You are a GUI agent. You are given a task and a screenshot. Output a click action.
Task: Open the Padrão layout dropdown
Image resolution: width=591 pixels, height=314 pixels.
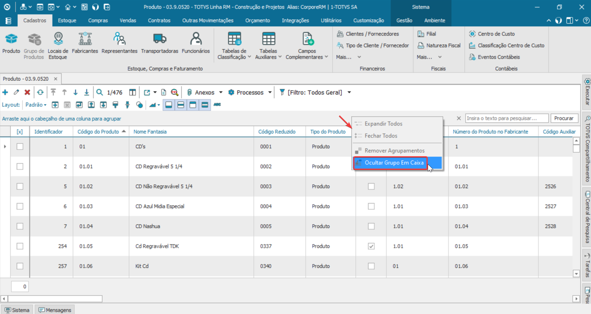[x=36, y=105]
